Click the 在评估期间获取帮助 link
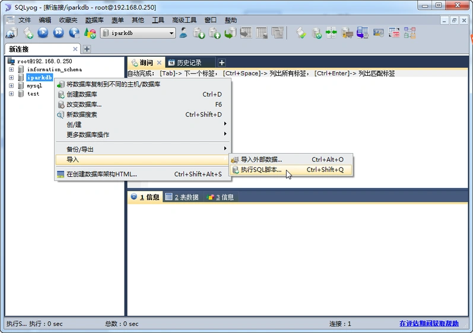Screen dimensions: 473x333 click(429, 324)
